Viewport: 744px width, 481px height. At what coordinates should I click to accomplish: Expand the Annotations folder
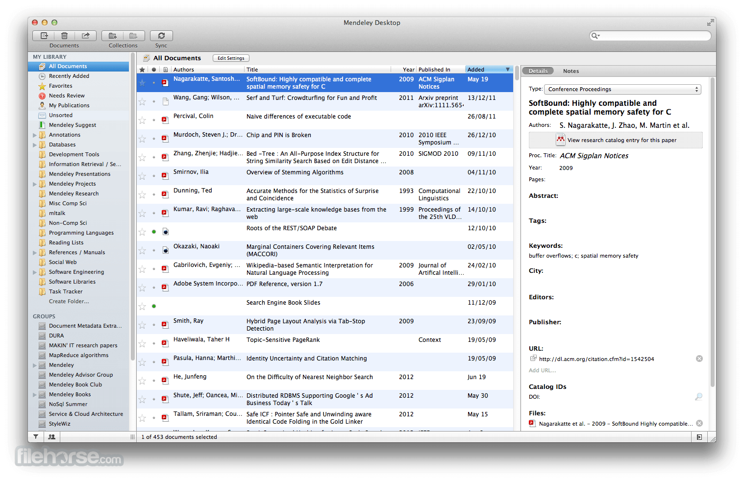(x=35, y=135)
